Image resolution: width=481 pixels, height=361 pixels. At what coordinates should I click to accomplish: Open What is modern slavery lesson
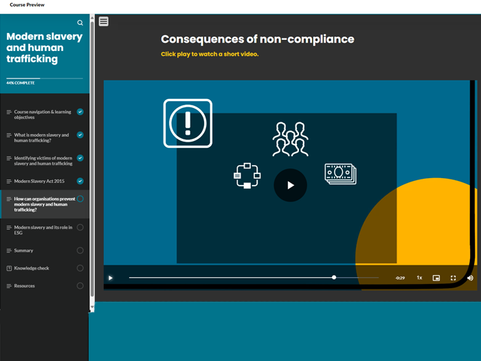point(41,138)
